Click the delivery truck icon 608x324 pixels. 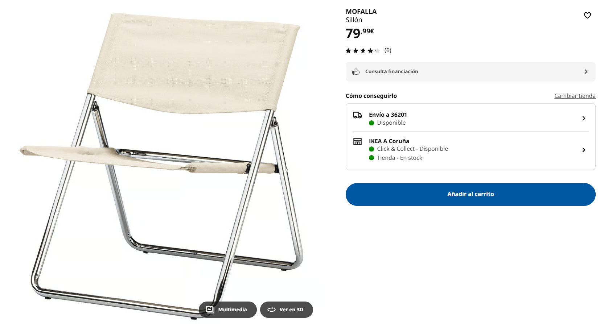[x=357, y=115]
